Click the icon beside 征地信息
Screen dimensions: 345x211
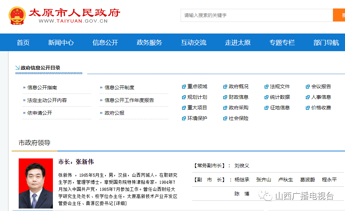[266, 108]
